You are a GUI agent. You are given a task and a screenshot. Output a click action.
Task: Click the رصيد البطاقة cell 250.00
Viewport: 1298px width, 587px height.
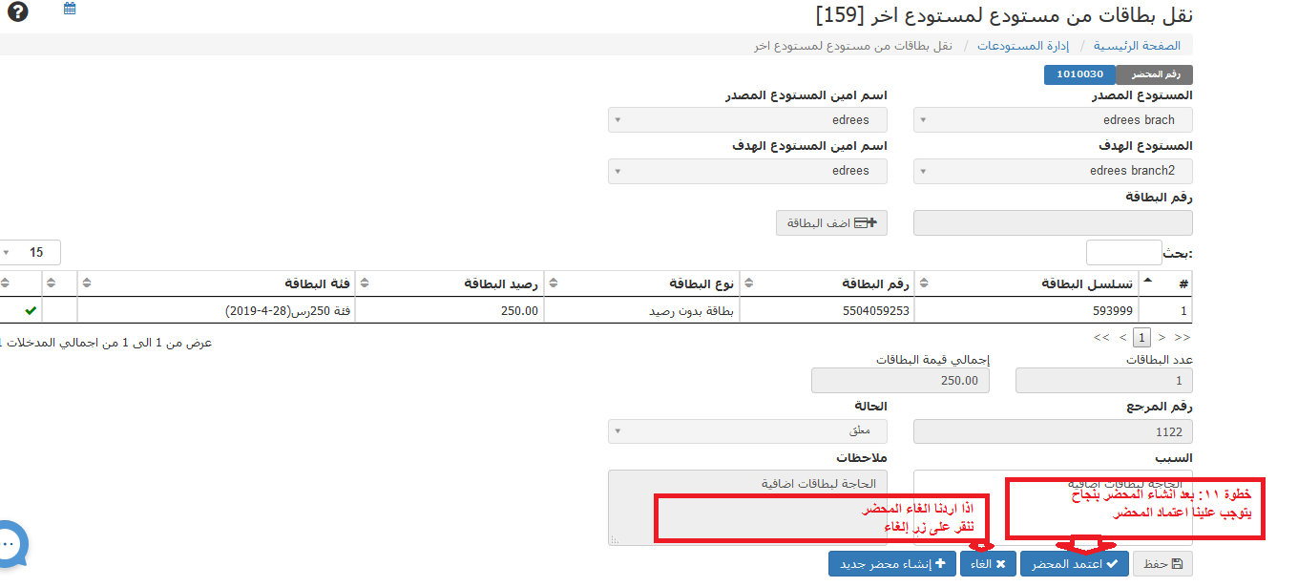449,310
